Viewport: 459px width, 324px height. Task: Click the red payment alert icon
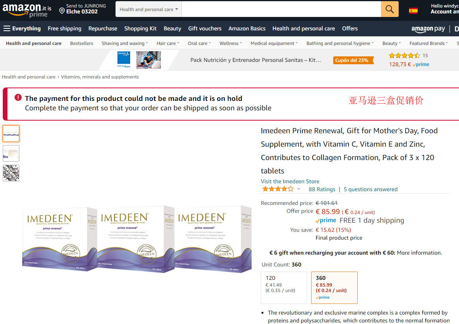(x=18, y=97)
